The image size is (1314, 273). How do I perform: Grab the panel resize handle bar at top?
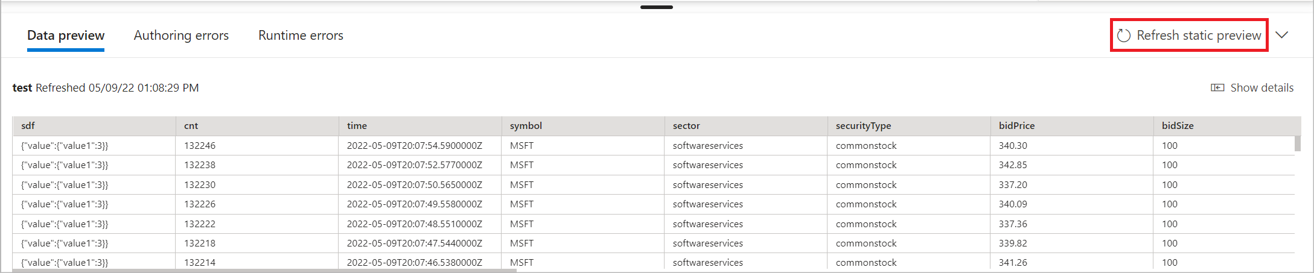[x=657, y=7]
